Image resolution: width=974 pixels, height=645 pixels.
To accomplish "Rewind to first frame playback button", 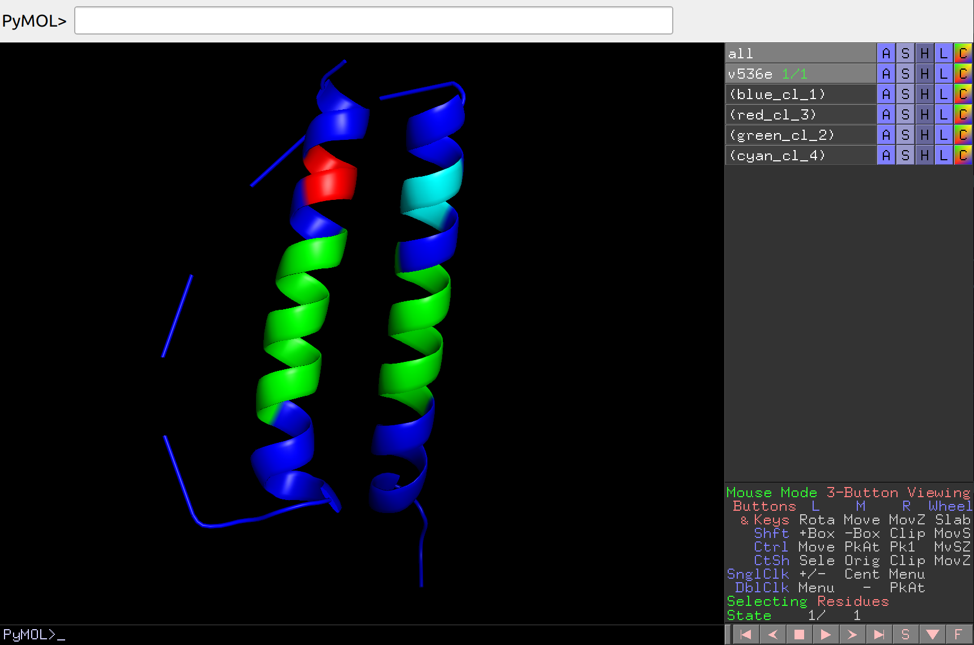I will (746, 634).
